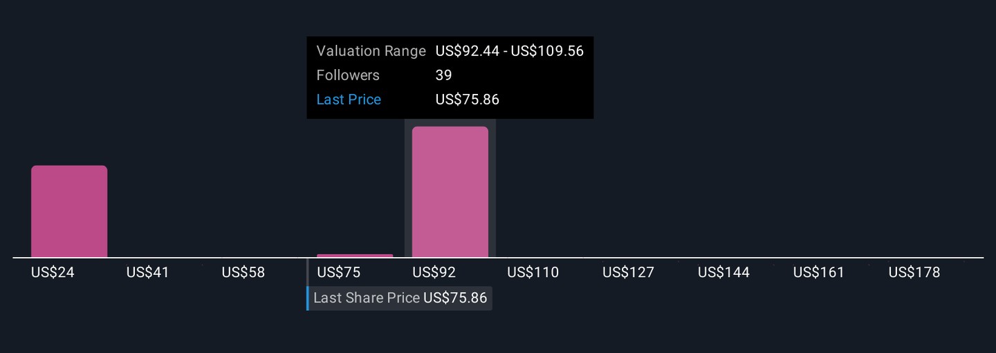996x353 pixels.
Task: Click the US$75 axis label
Action: click(339, 272)
